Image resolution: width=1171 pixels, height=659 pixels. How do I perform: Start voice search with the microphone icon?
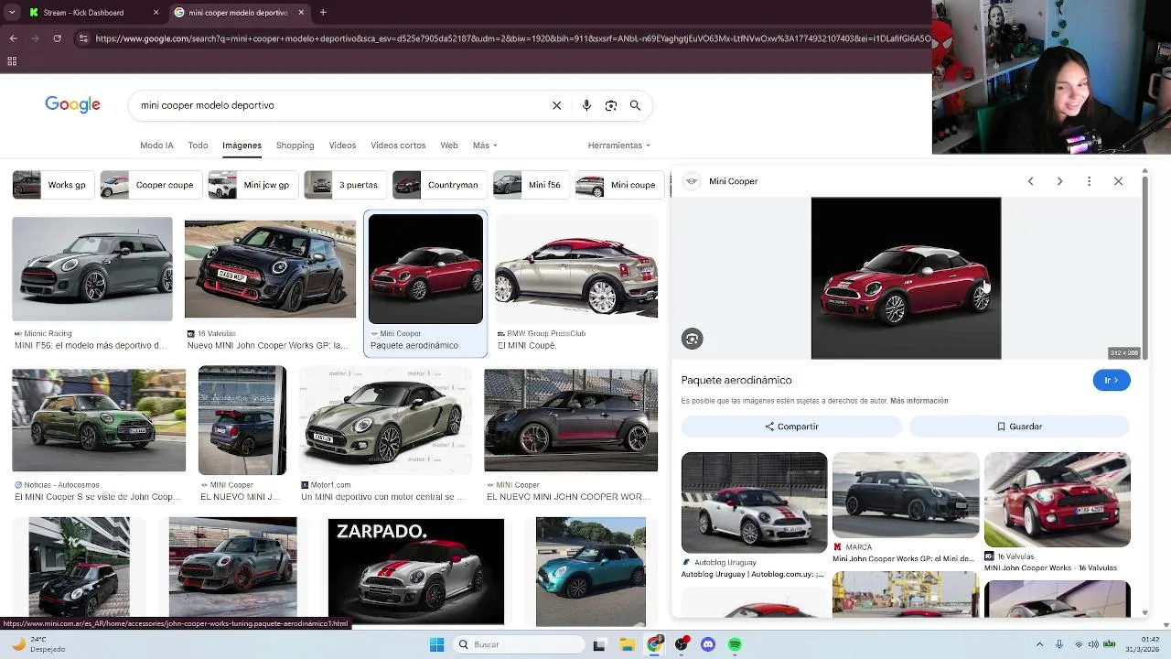[x=586, y=105]
